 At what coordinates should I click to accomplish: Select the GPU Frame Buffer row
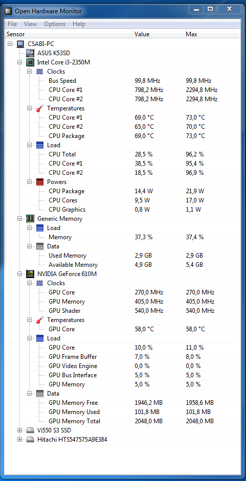pos(123,357)
